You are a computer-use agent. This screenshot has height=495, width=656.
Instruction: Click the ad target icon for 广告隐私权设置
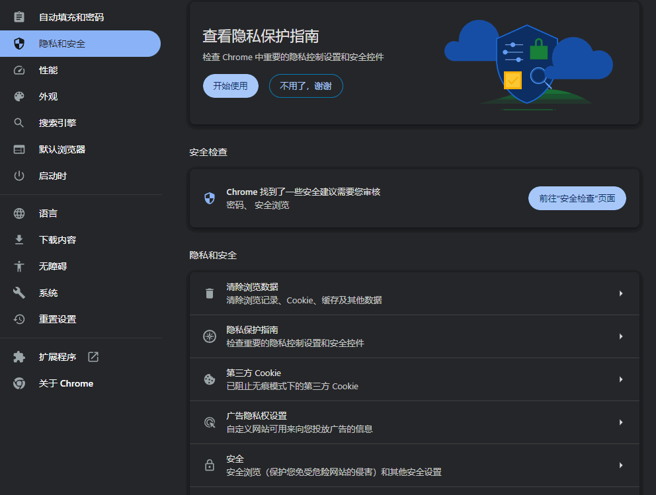point(210,422)
